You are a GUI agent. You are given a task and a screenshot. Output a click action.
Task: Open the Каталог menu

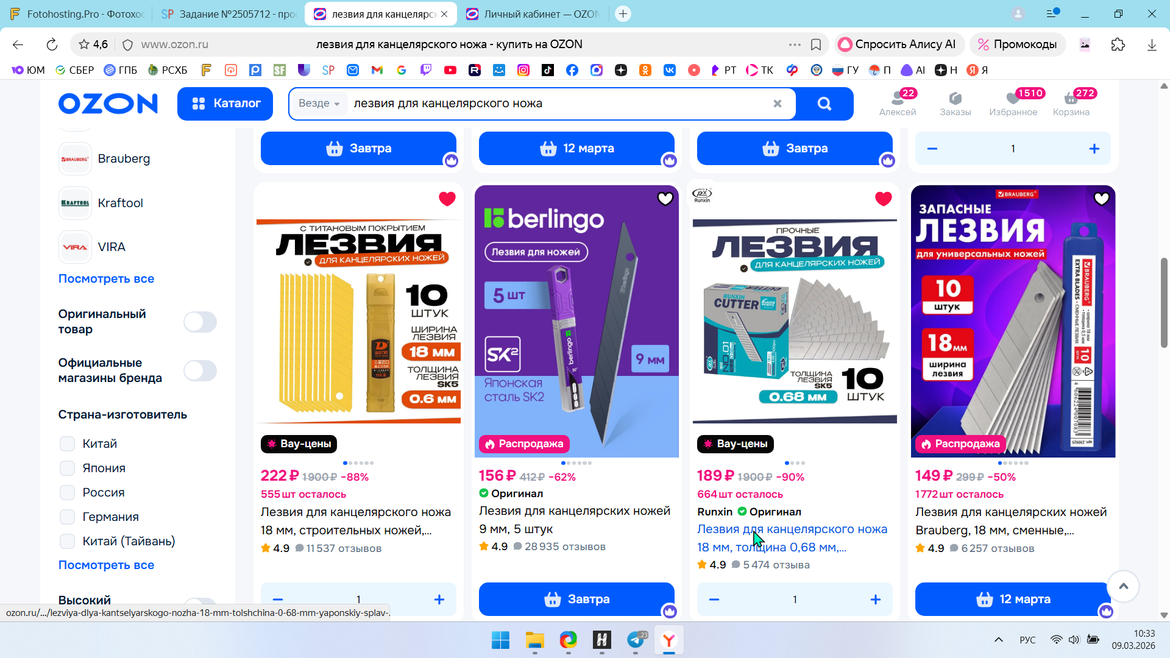(x=225, y=104)
